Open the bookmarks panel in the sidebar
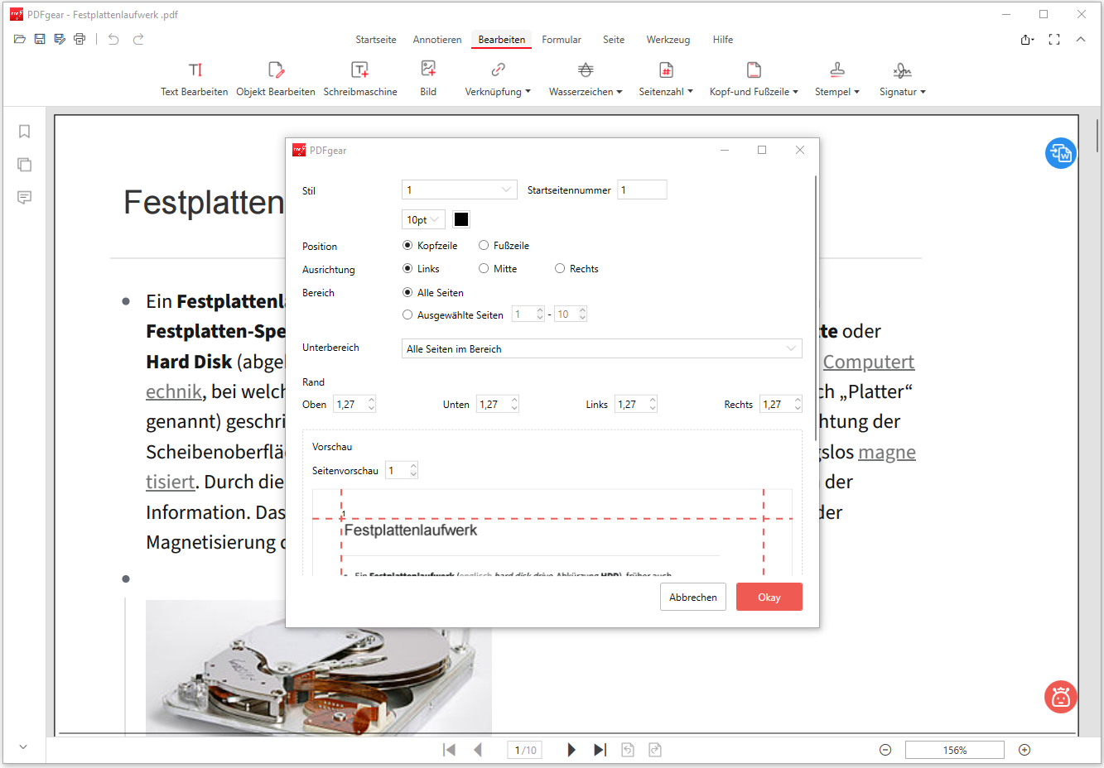The image size is (1104, 768). coord(24,131)
